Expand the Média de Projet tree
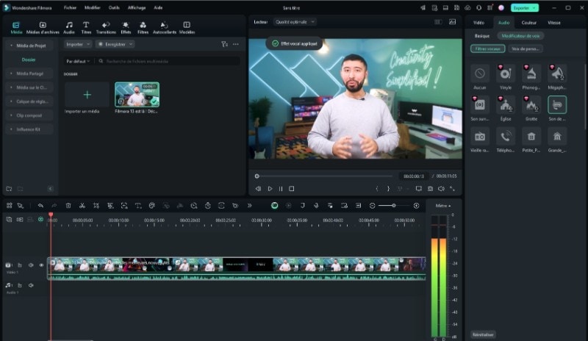 [x=11, y=46]
